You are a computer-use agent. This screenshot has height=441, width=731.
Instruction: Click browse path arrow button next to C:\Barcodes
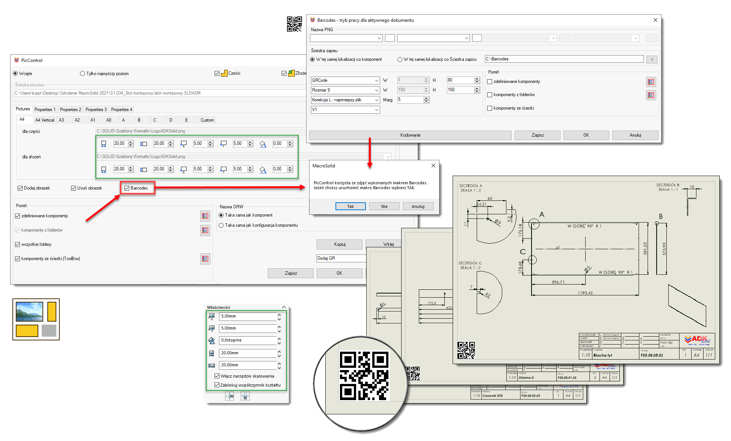click(x=652, y=59)
